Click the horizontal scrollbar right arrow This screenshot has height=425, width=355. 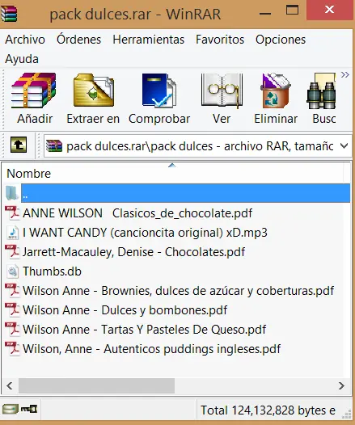tap(341, 385)
